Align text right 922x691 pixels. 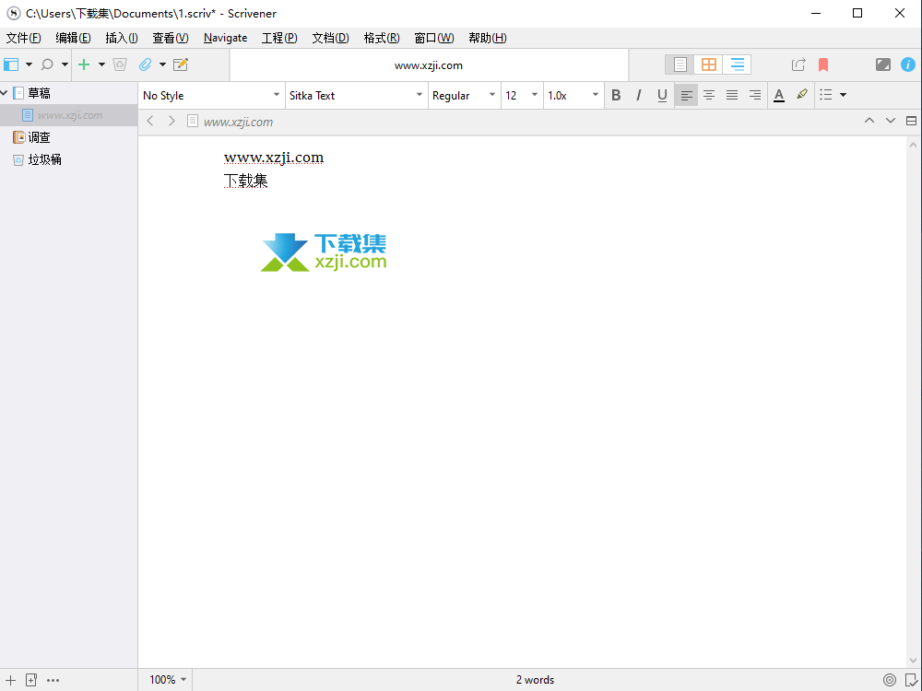pos(755,95)
